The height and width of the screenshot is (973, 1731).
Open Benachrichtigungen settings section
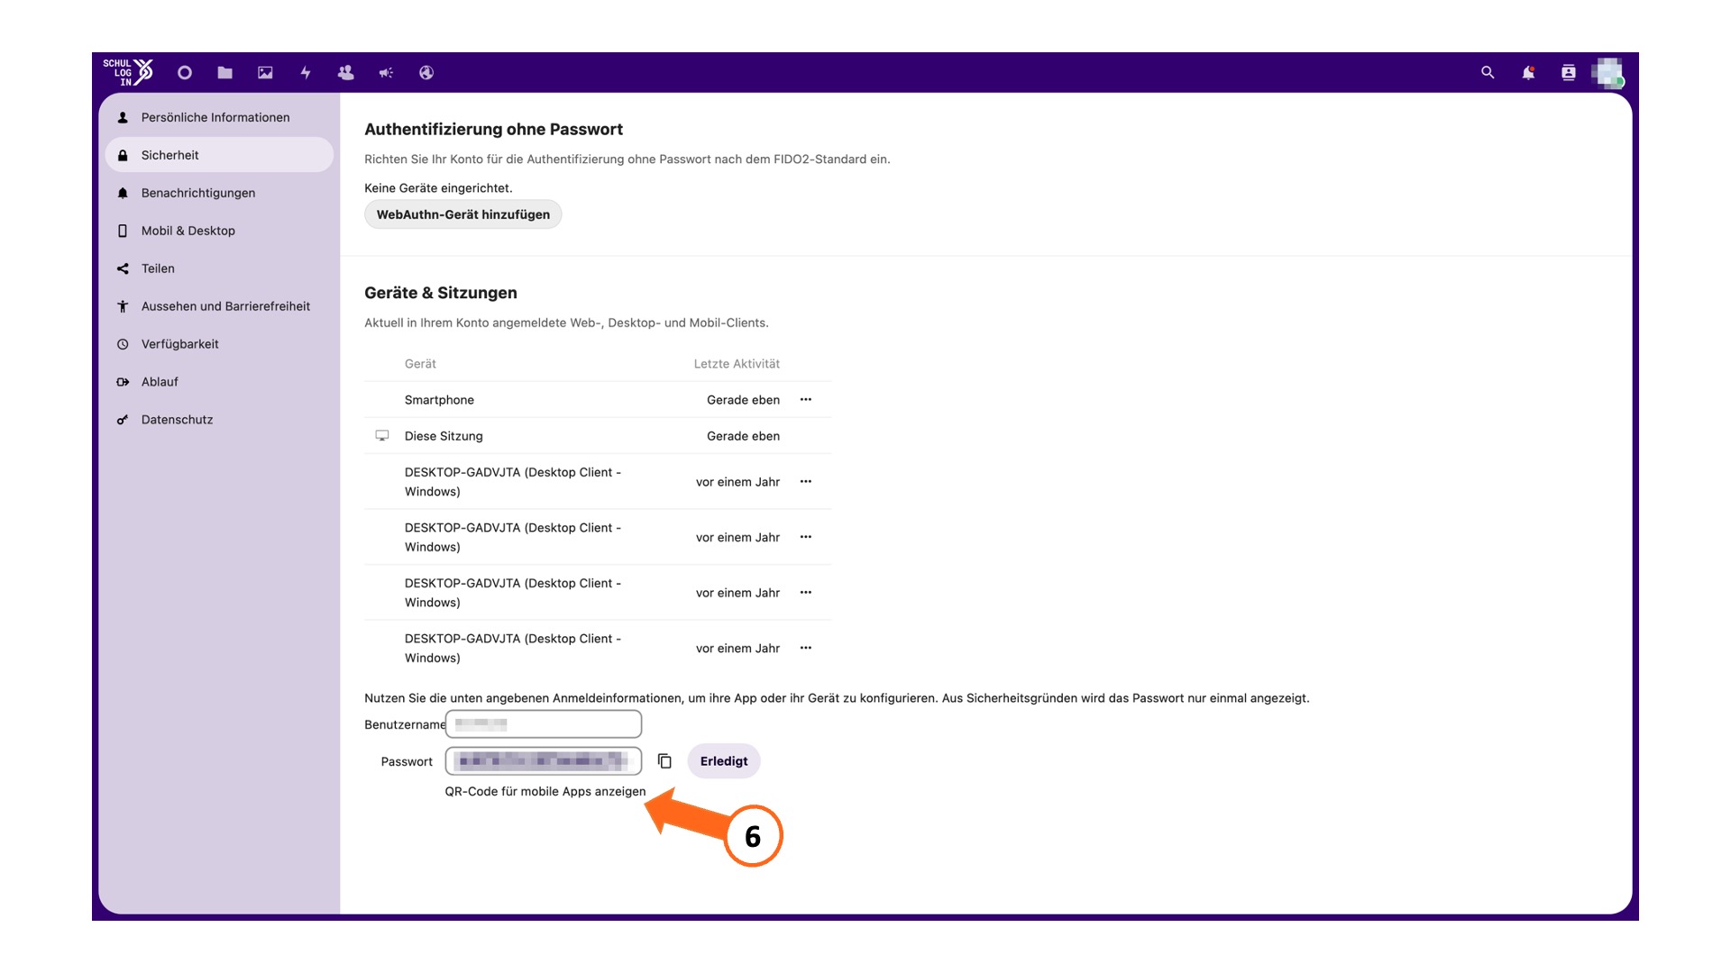coord(219,193)
